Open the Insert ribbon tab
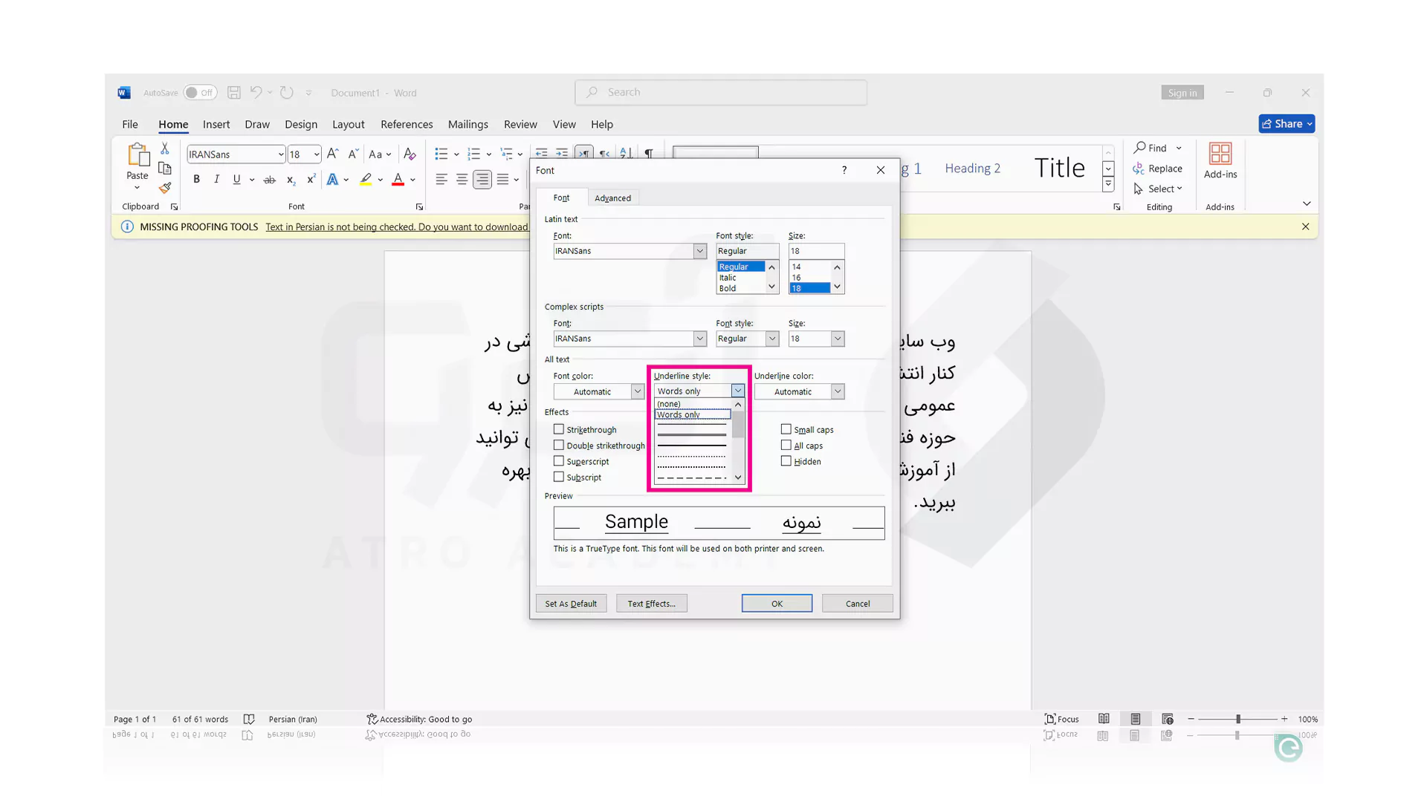This screenshot has height=802, width=1427. [216, 124]
